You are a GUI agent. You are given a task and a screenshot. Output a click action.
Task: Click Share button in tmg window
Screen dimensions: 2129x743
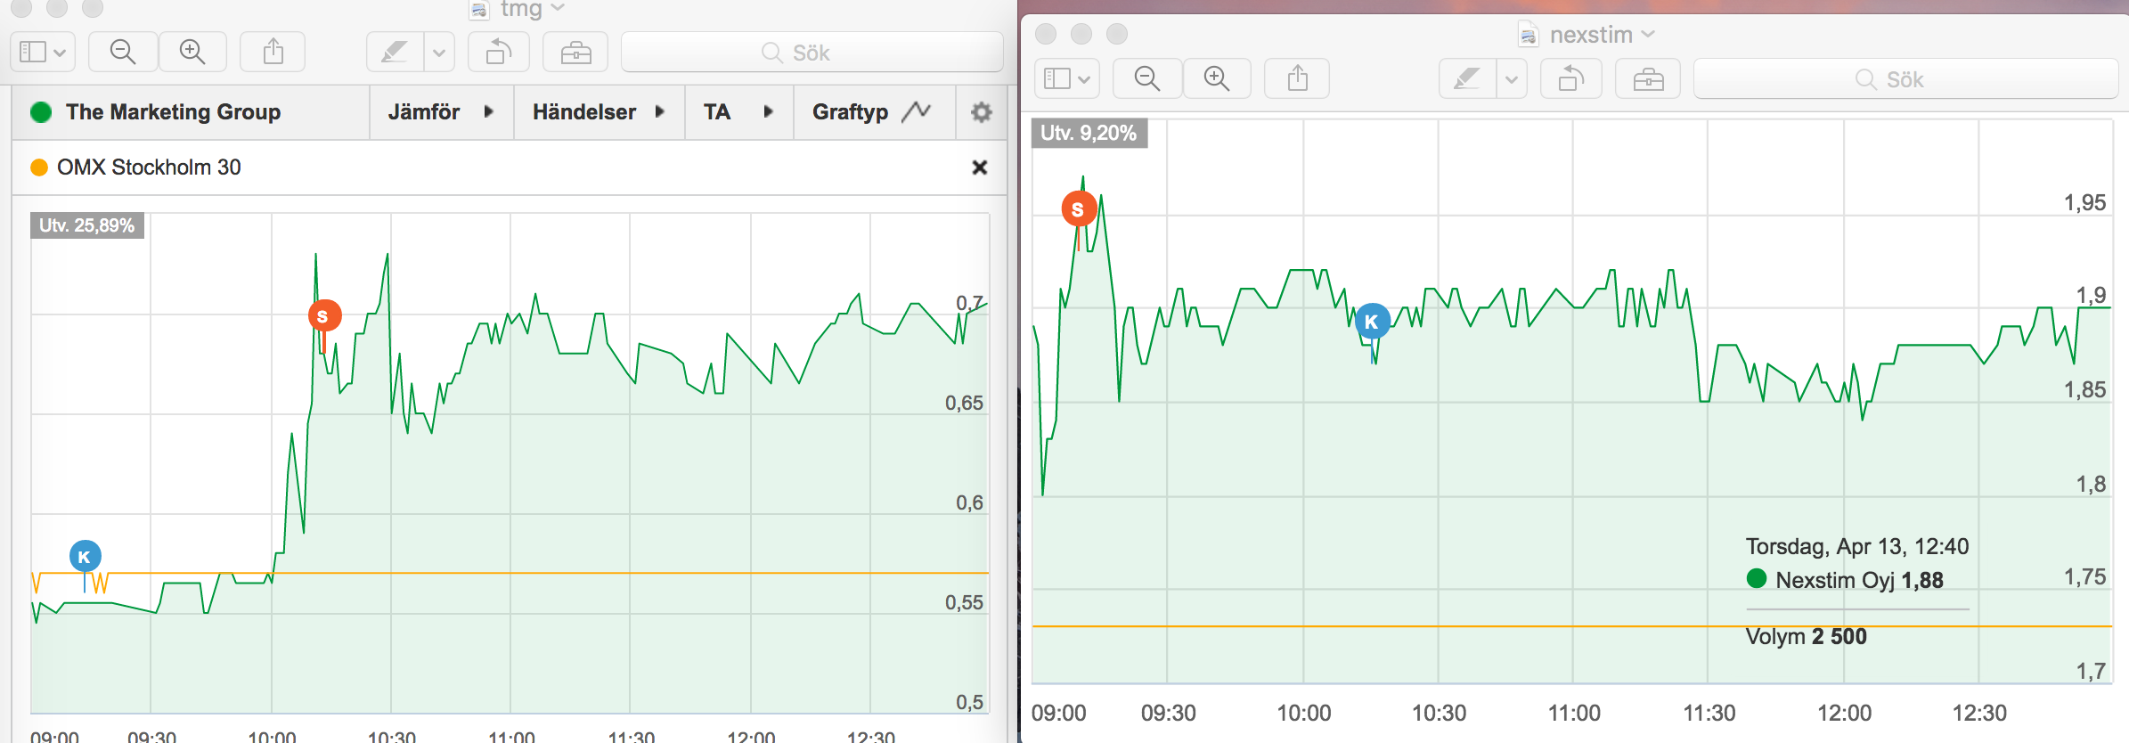(273, 52)
